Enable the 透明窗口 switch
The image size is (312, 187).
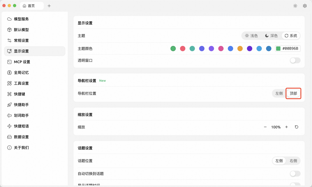(x=295, y=60)
